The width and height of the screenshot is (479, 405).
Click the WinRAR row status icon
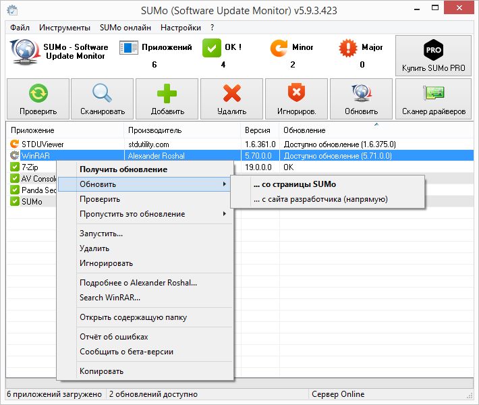(x=14, y=155)
